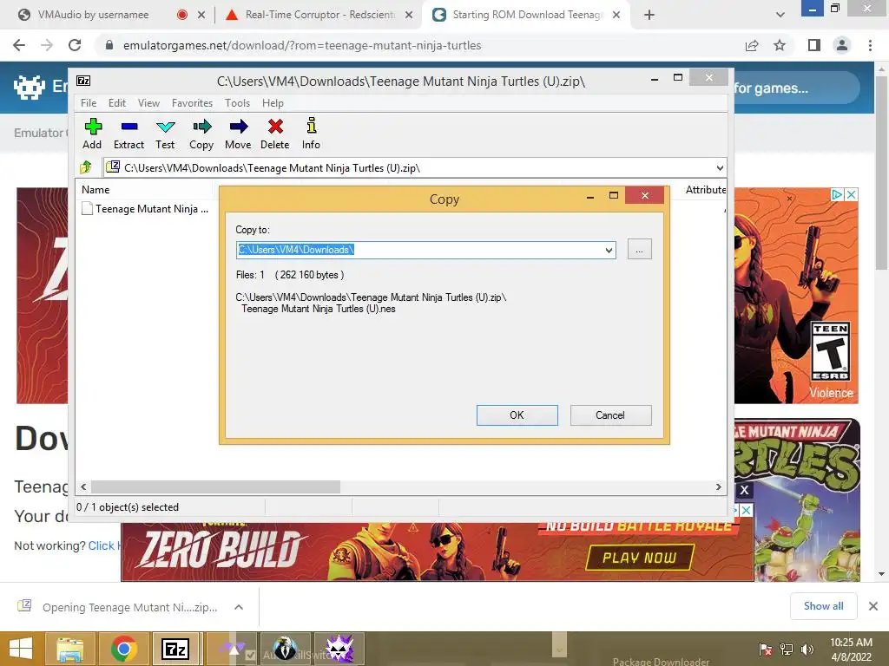Viewport: 889px width, 666px height.
Task: Open the Tools menu in 7-Zip
Action: pyautogui.click(x=237, y=103)
